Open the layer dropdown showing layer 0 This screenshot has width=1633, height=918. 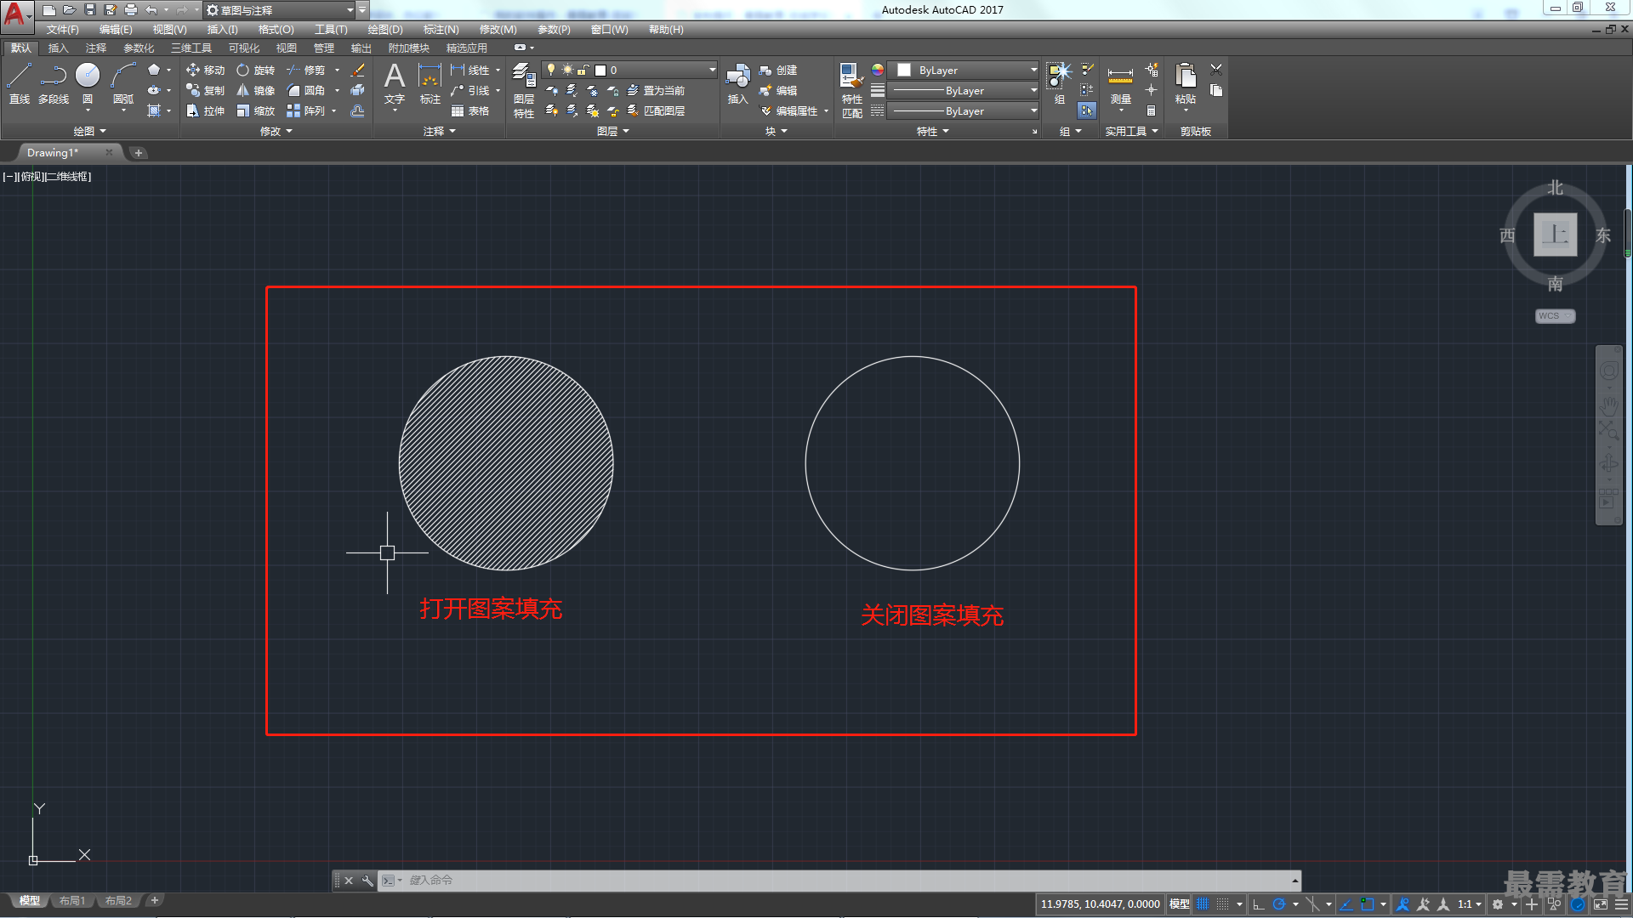click(629, 70)
